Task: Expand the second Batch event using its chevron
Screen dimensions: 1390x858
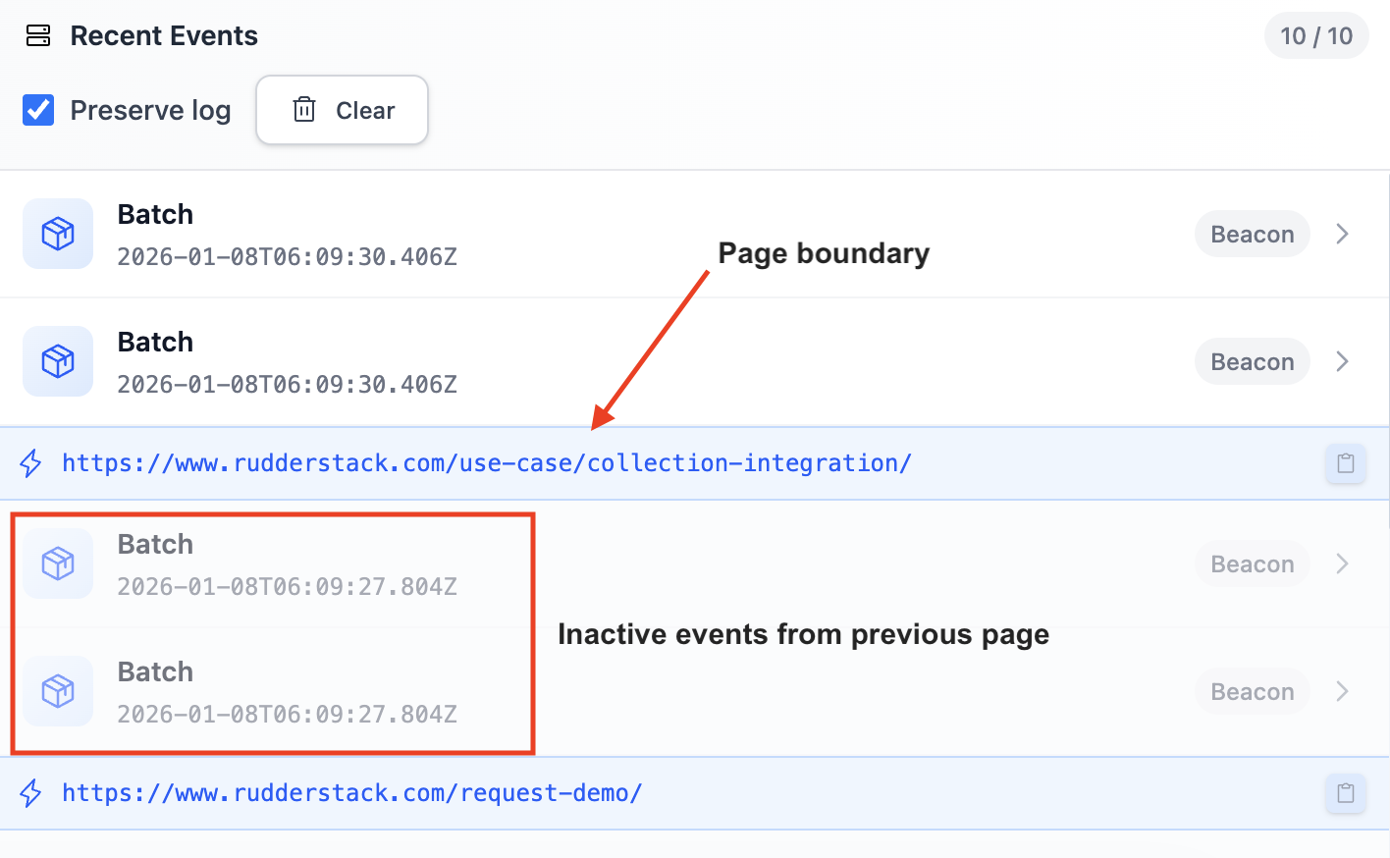Action: point(1342,361)
